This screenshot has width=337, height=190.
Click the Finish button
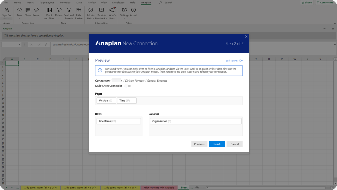click(x=217, y=144)
